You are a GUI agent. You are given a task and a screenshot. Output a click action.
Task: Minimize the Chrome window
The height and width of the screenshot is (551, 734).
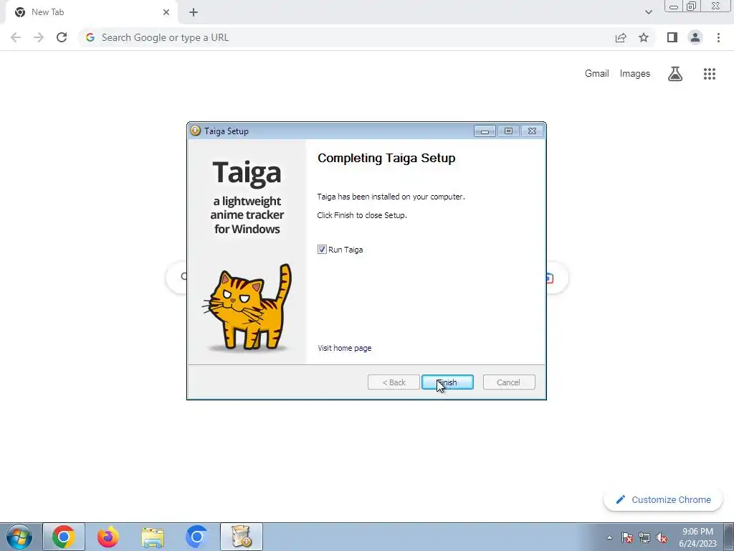[674, 6]
